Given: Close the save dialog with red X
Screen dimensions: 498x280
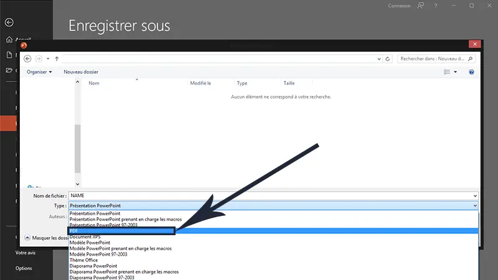Looking at the screenshot, I should coord(474,44).
